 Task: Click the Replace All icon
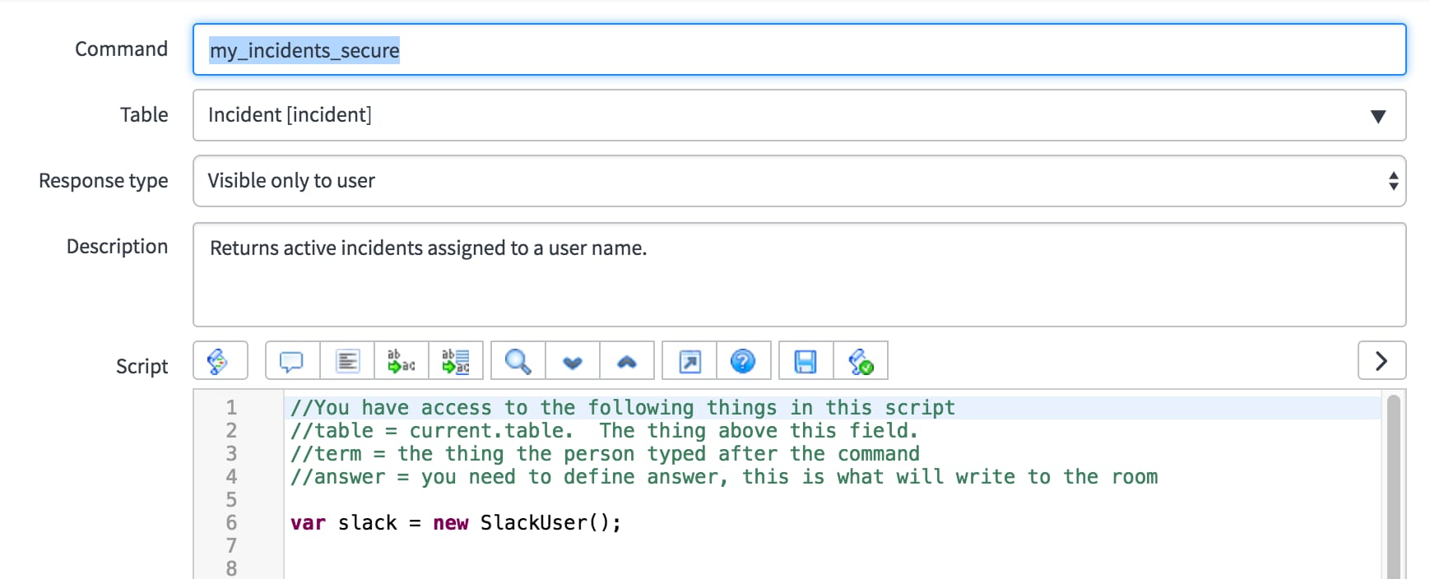(456, 361)
